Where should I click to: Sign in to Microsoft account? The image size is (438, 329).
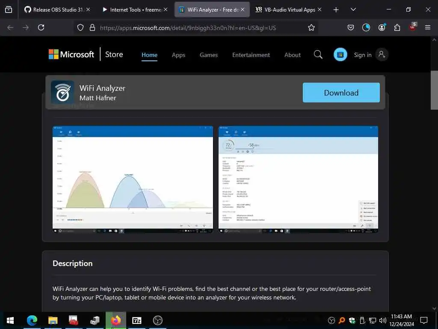[371, 54]
